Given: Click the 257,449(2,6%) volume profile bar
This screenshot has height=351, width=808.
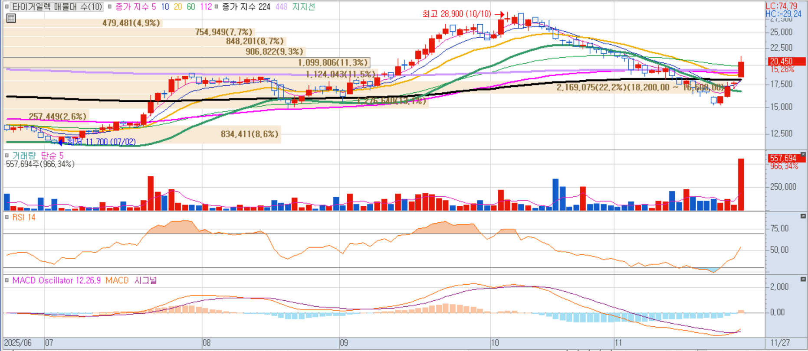Looking at the screenshot, I should tap(46, 116).
